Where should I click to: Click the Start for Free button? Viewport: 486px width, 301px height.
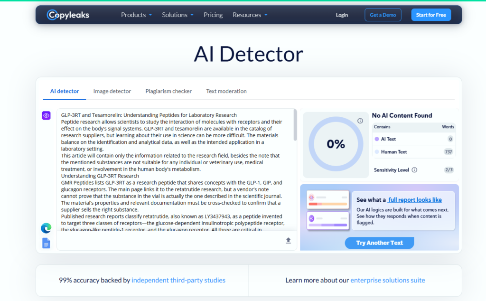tap(431, 15)
